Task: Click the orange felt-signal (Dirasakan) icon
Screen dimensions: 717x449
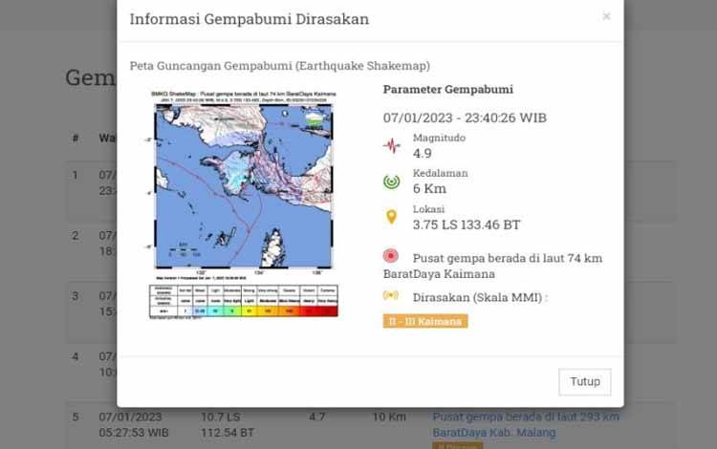Action: pos(391,295)
